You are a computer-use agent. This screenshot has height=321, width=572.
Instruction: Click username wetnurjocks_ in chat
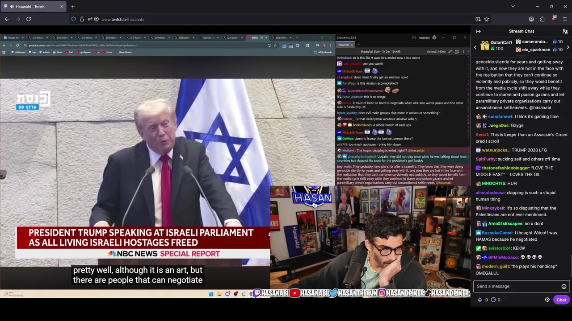pyautogui.click(x=495, y=150)
